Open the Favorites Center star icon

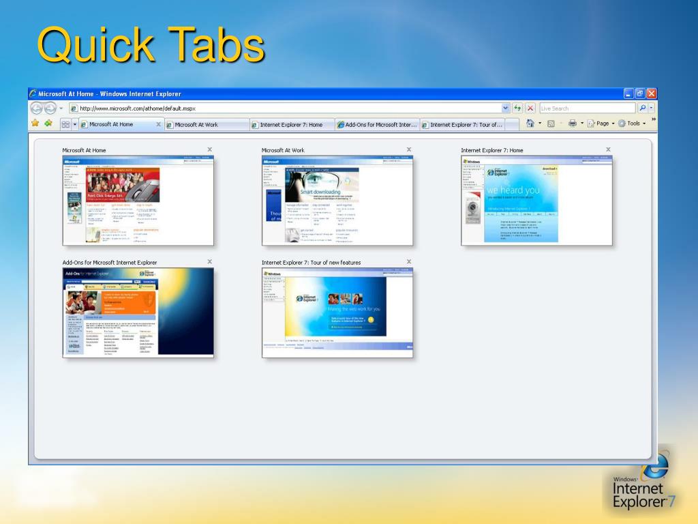(x=35, y=123)
